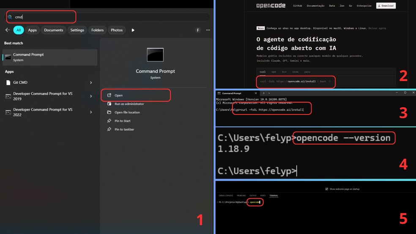This screenshot has height=234, width=416.
Task: Open the GitHub link in opencode navbar
Action: (x=297, y=5)
